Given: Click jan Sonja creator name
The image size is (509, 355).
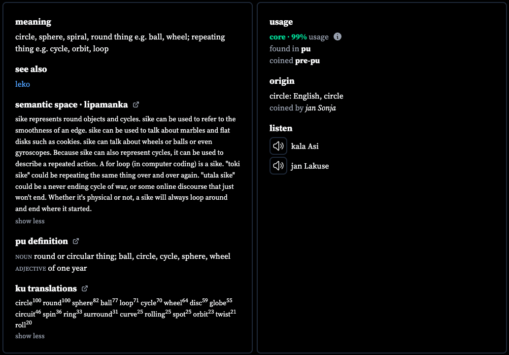Looking at the screenshot, I should (320, 108).
